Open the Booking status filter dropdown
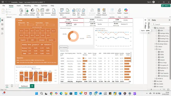This screenshot has height=96, width=171. [x=22, y=25]
